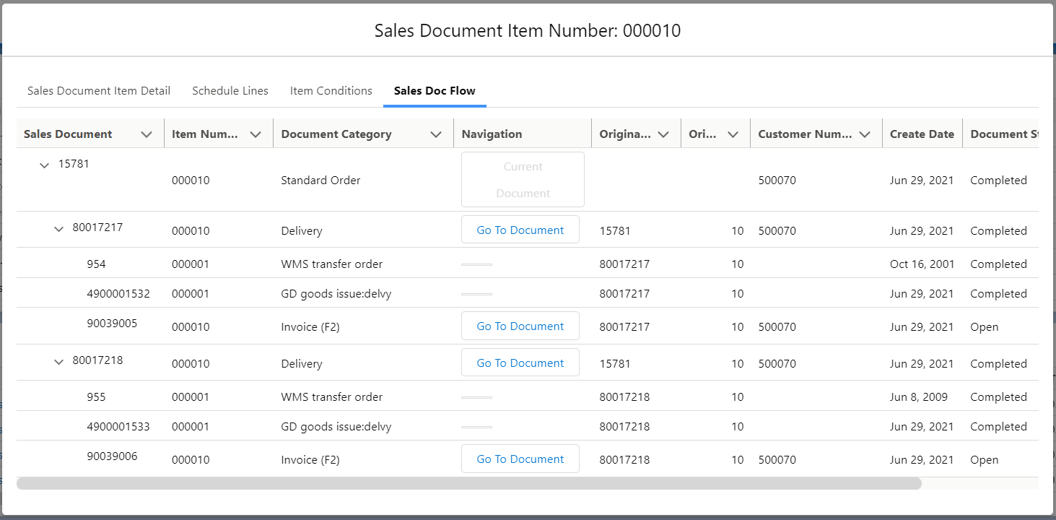Open the Item Number column menu
This screenshot has height=520, width=1056.
click(256, 134)
